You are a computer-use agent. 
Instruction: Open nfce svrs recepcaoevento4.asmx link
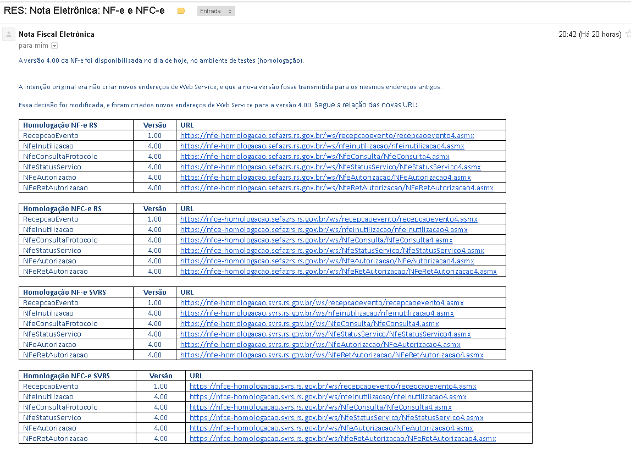tap(333, 387)
